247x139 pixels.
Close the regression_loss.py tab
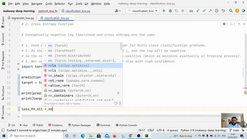pos(37,18)
